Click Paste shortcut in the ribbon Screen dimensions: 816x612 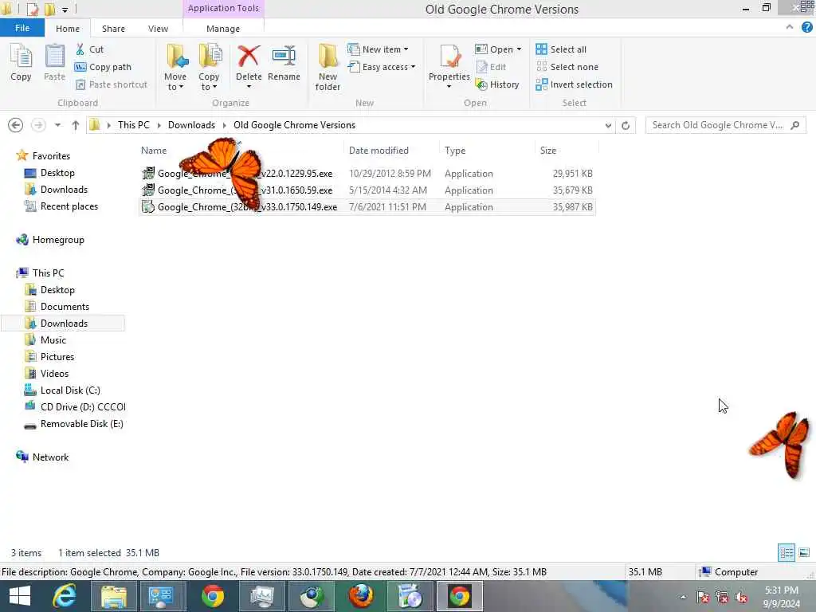tap(112, 84)
